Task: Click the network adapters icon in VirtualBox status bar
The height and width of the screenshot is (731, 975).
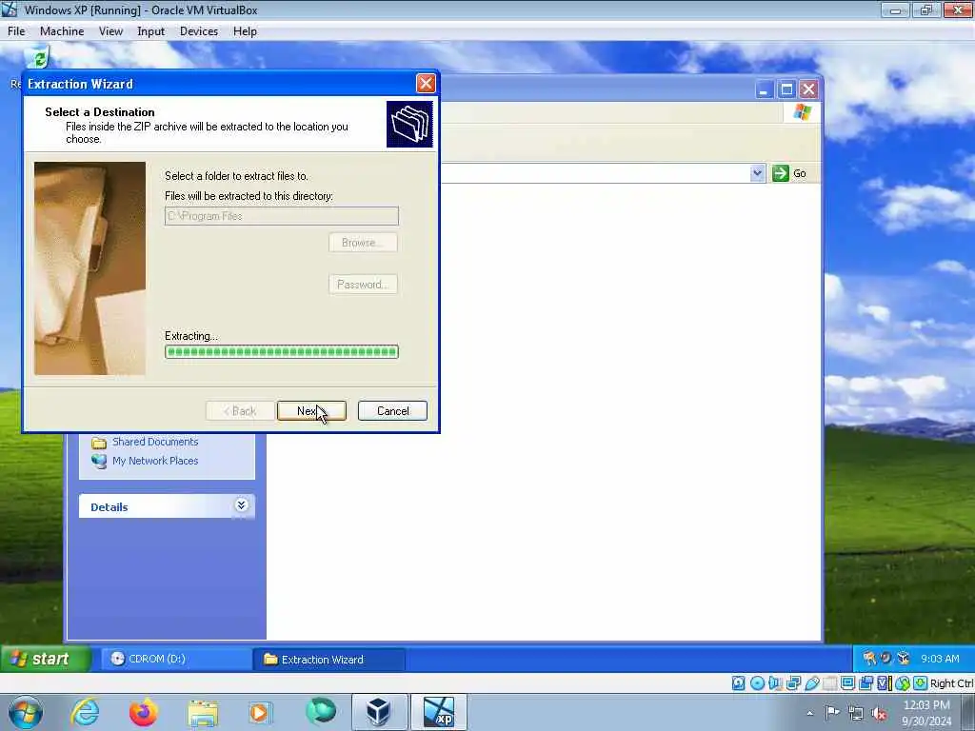Action: coord(793,683)
